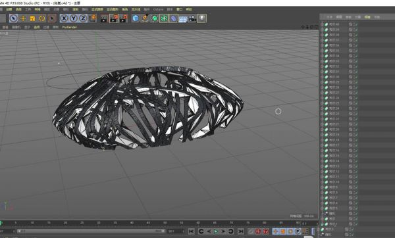Open Render Settings clapperboard with gear
This screenshot has height=238, width=395.
click(x=124, y=18)
